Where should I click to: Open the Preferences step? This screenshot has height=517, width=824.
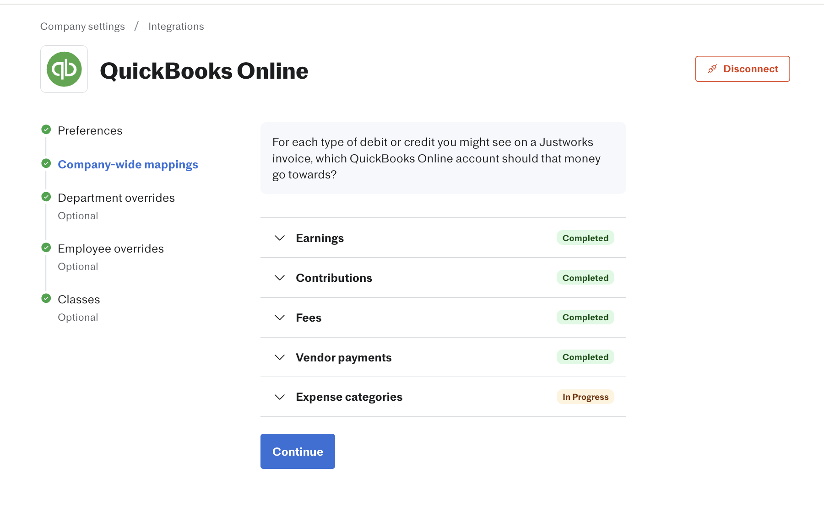pyautogui.click(x=90, y=131)
